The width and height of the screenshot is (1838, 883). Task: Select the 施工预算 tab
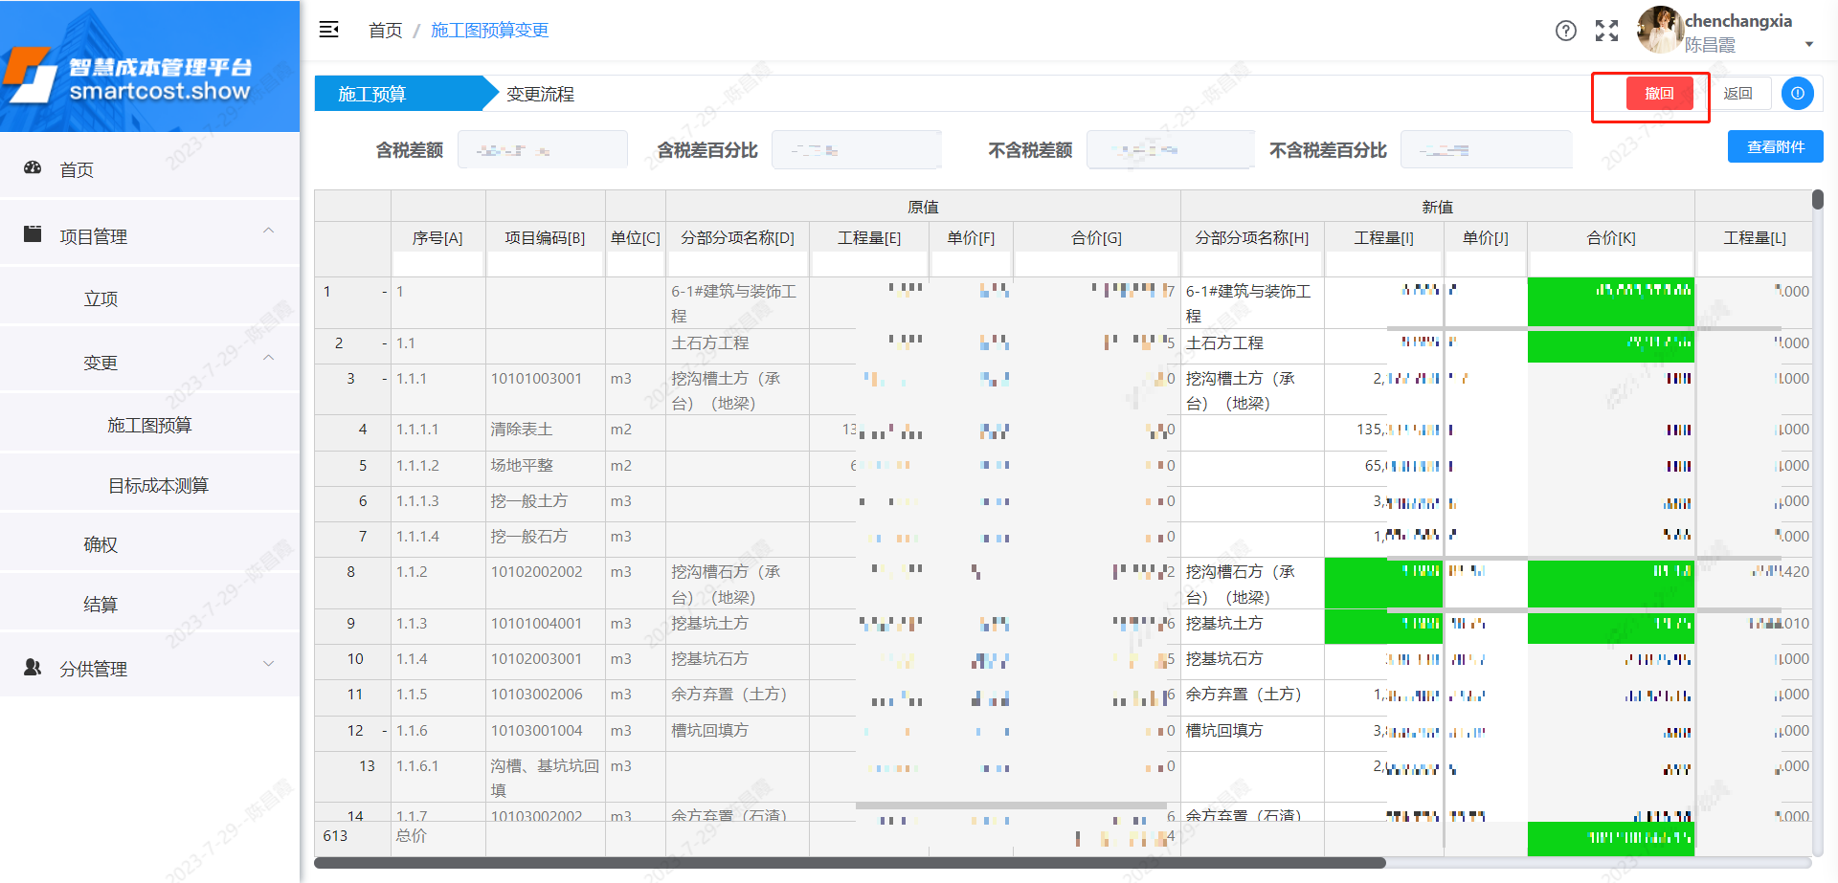pyautogui.click(x=372, y=93)
